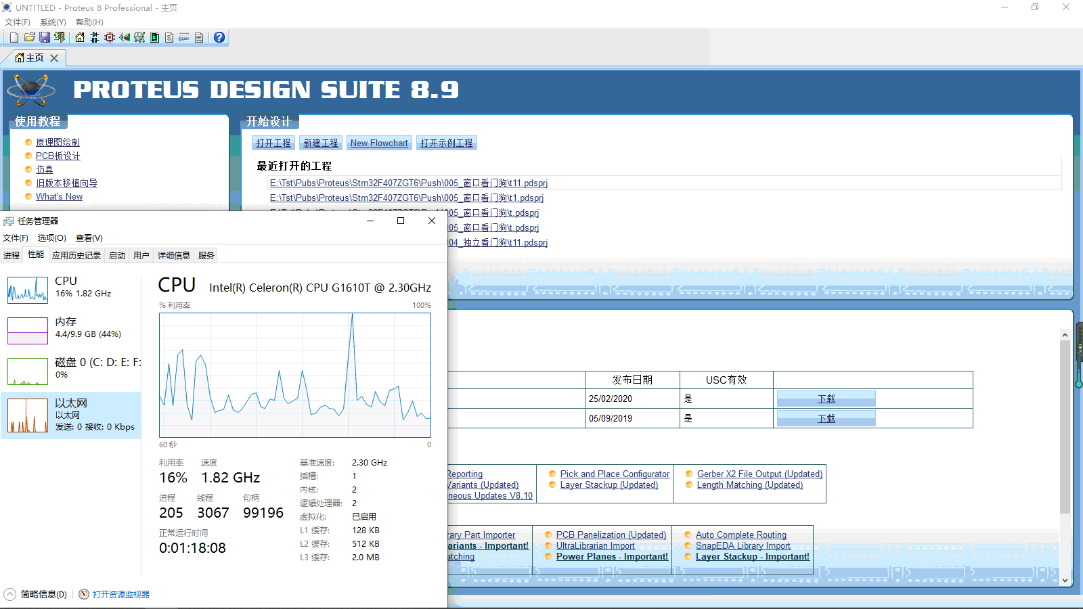
Task: Open UltraLibrarian Import link
Action: coord(596,546)
